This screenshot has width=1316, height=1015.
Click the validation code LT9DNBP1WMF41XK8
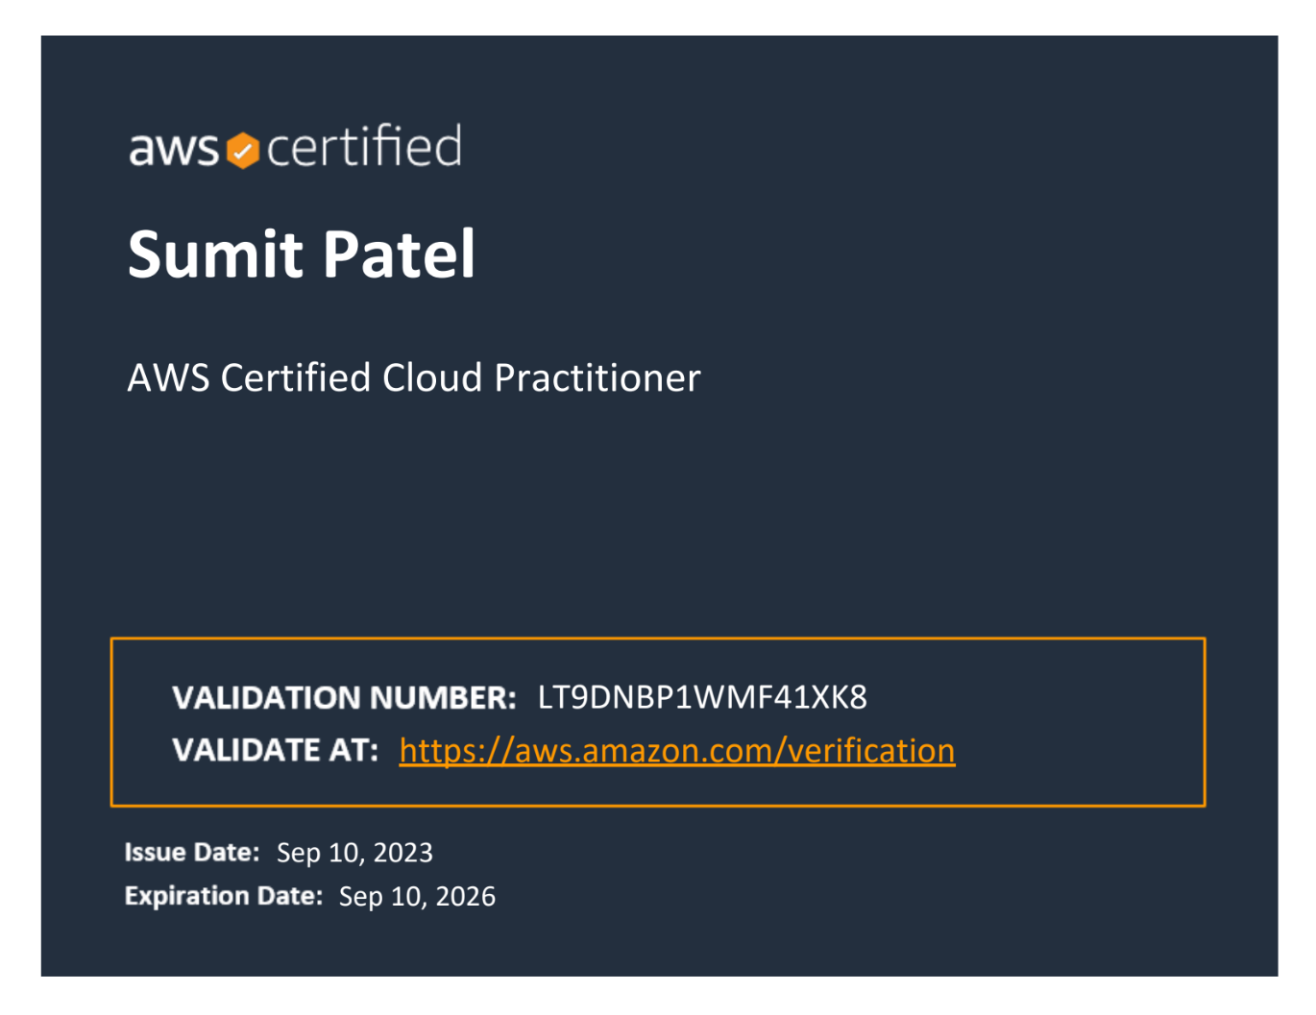click(702, 697)
